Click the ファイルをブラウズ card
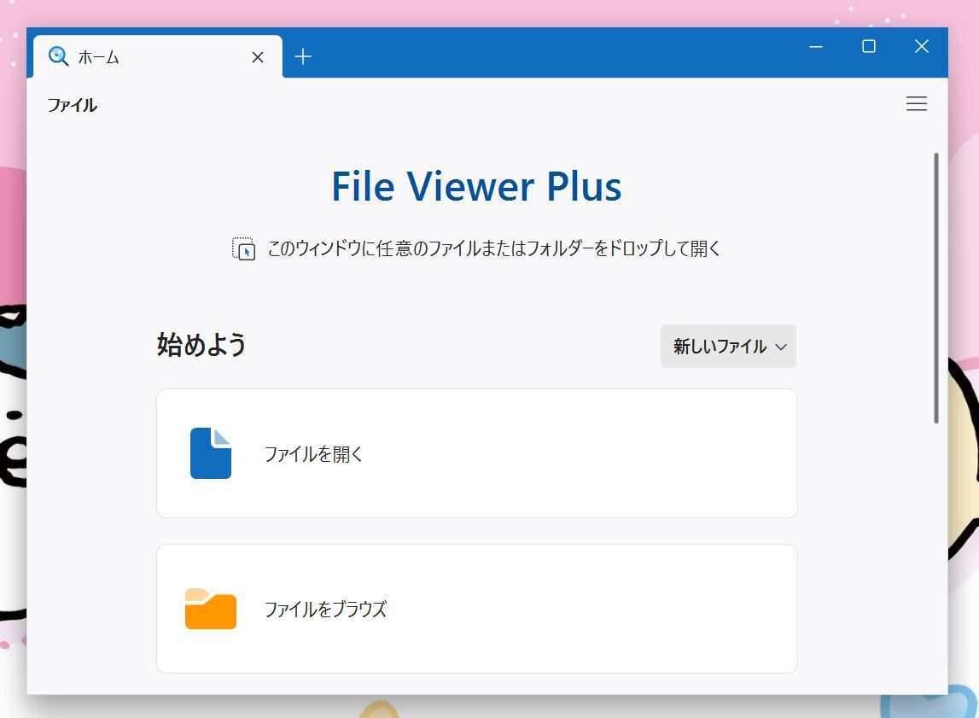Screen dimensions: 979x718 pos(477,609)
